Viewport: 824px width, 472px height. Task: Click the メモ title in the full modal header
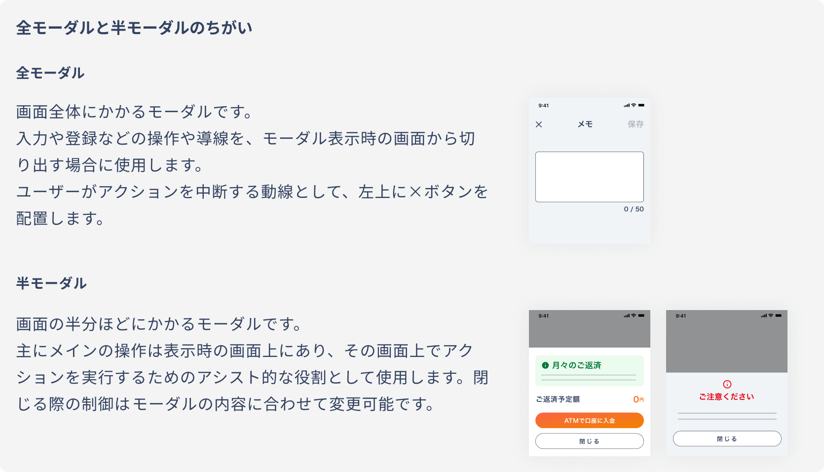585,124
